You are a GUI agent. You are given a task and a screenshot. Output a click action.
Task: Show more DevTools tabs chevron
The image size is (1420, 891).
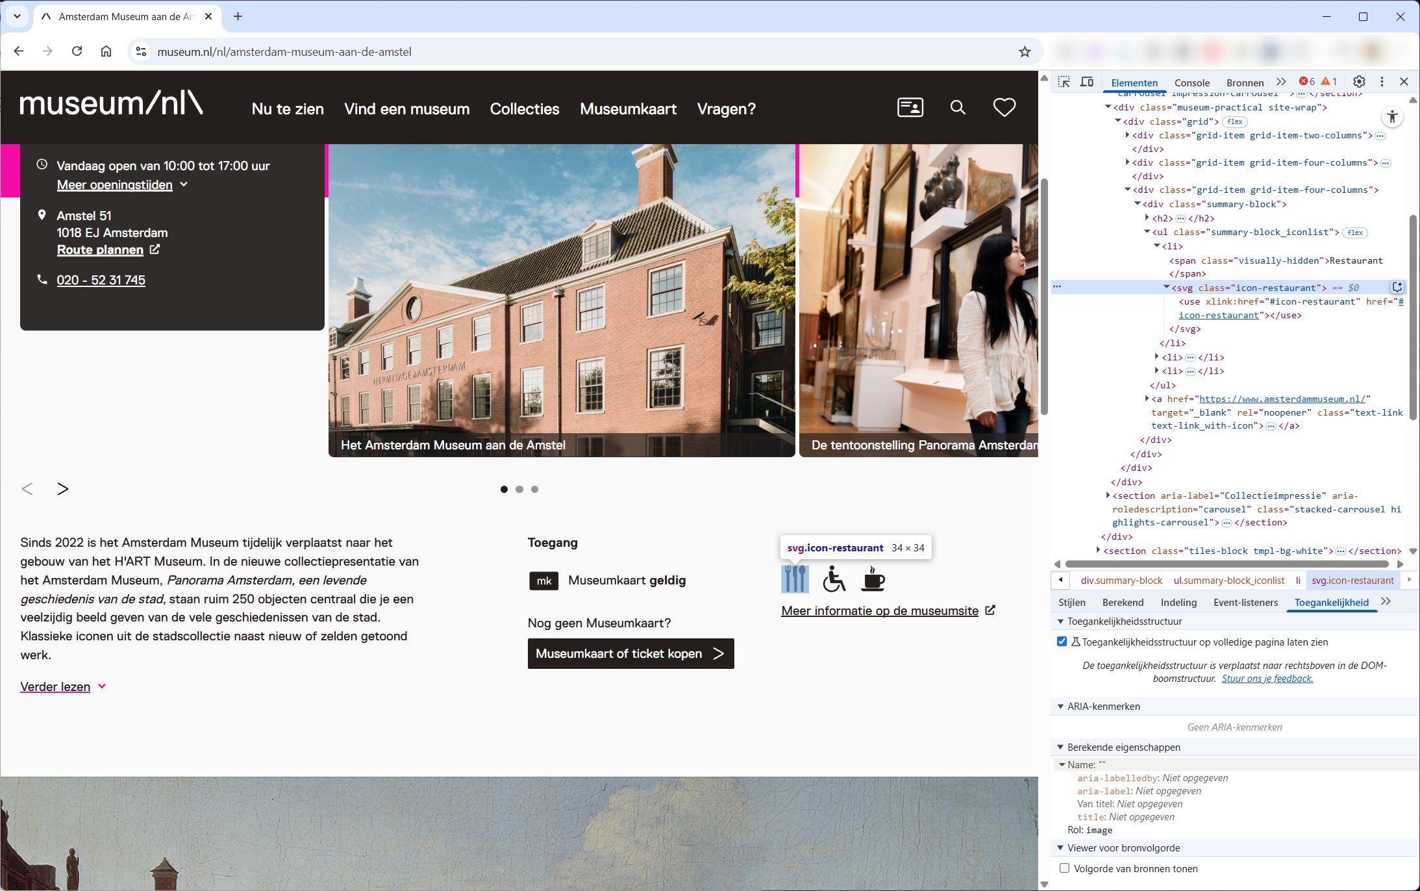coord(1280,82)
